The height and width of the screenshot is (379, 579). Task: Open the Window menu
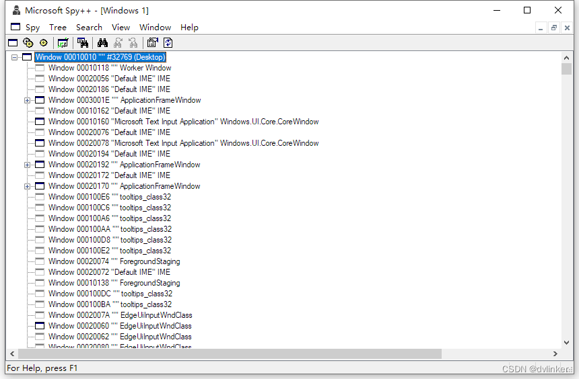(155, 28)
